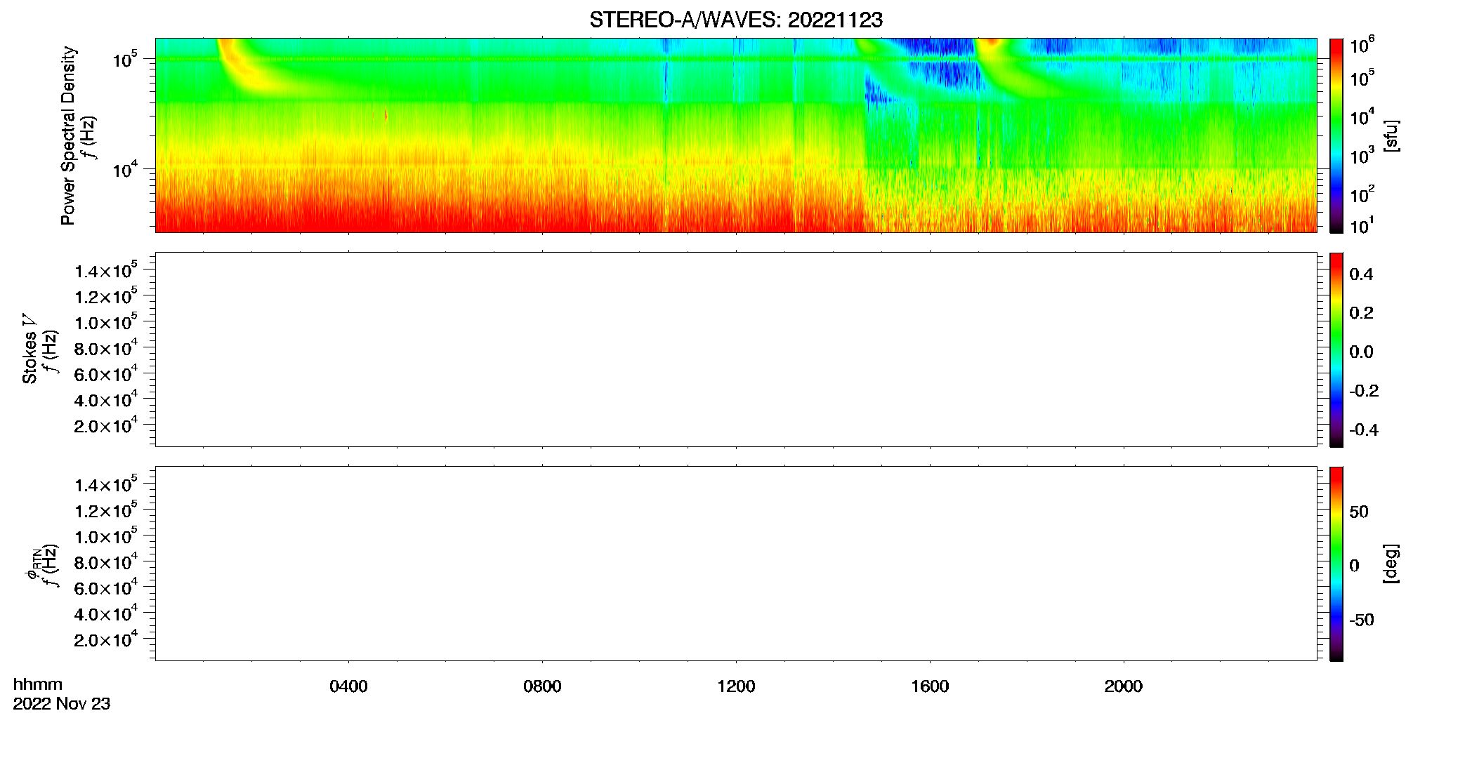Click the 1.0×10^5 tick on the φ RTN axis

coord(106,537)
